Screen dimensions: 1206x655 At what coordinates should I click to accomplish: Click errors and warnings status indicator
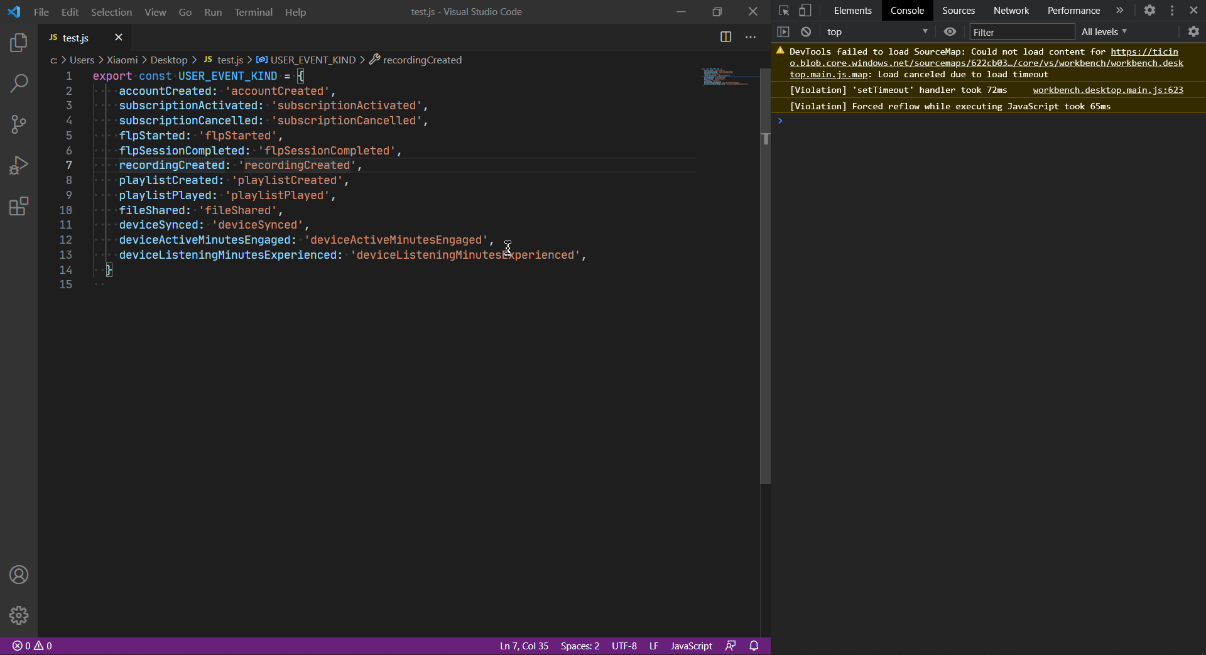tap(32, 646)
